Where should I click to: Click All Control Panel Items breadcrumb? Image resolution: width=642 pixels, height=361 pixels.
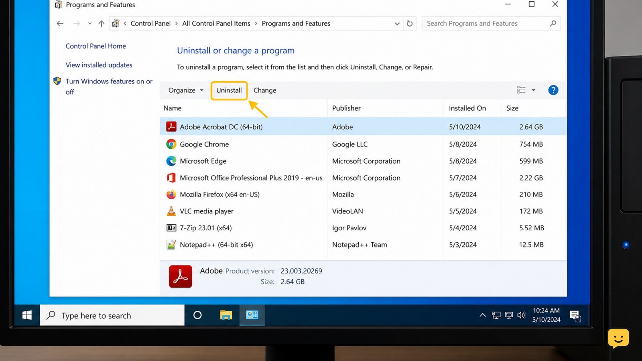216,24
